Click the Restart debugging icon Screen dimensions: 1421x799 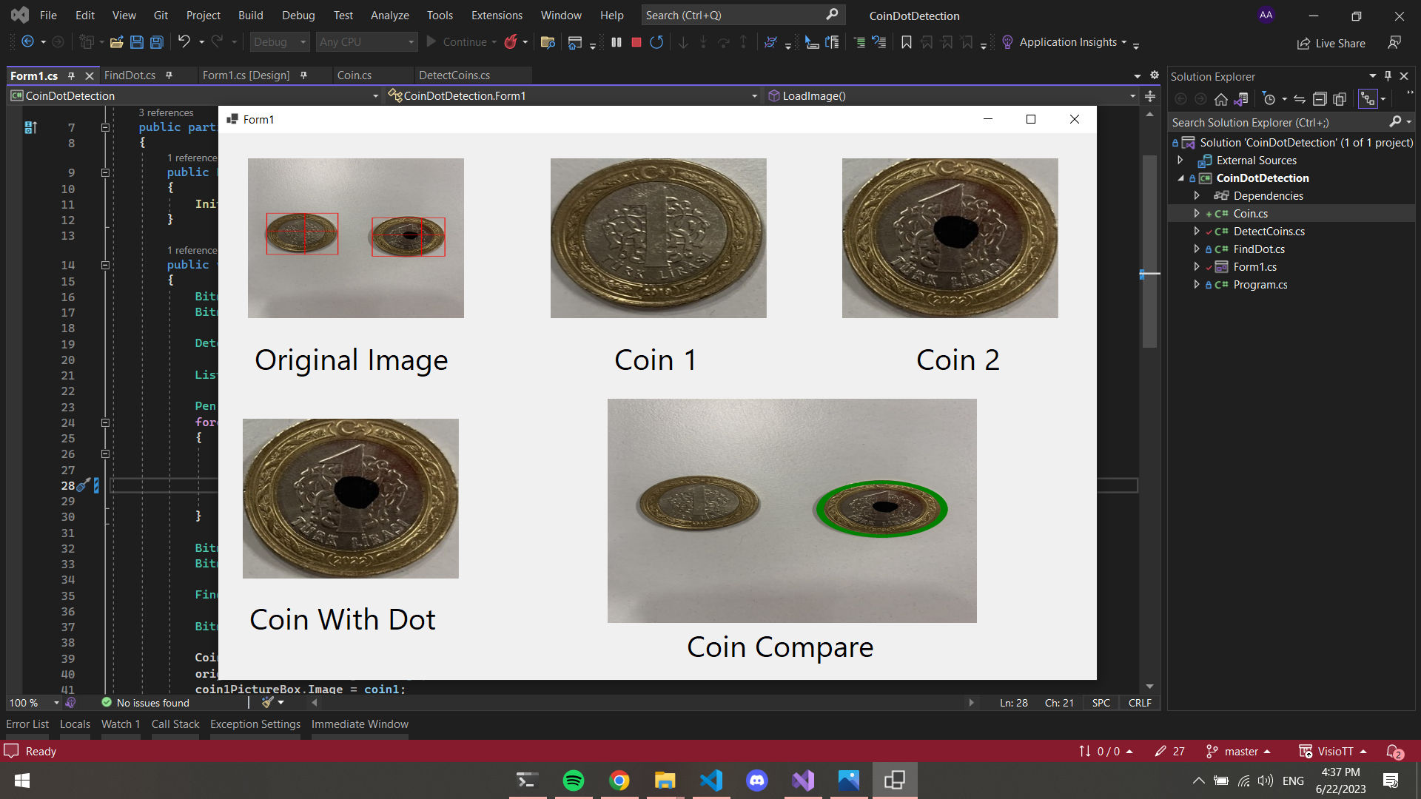pos(656,42)
